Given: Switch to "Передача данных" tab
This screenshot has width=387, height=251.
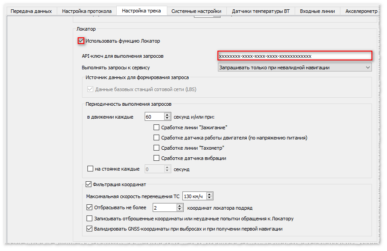Looking at the screenshot, I should [x=31, y=11].
